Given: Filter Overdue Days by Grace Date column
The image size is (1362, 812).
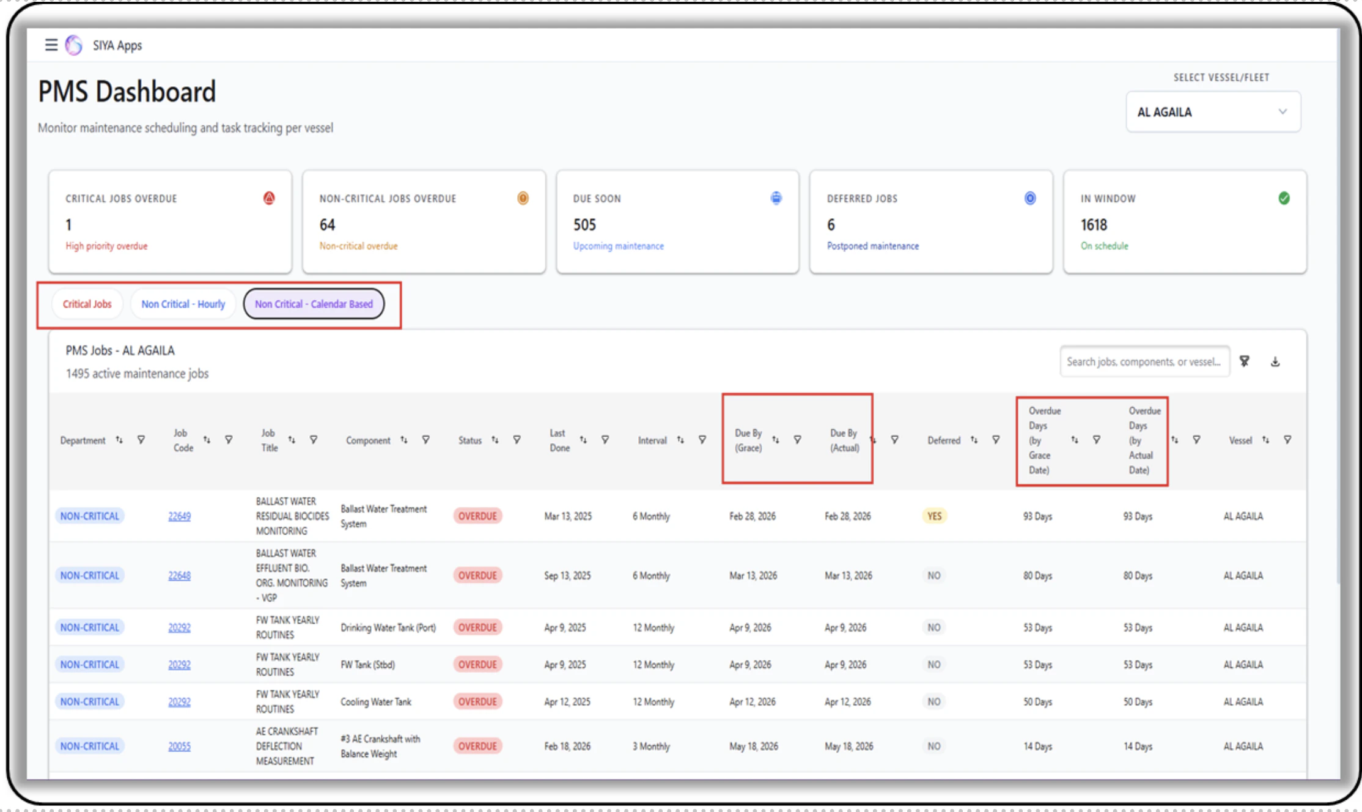Looking at the screenshot, I should click(x=1097, y=440).
